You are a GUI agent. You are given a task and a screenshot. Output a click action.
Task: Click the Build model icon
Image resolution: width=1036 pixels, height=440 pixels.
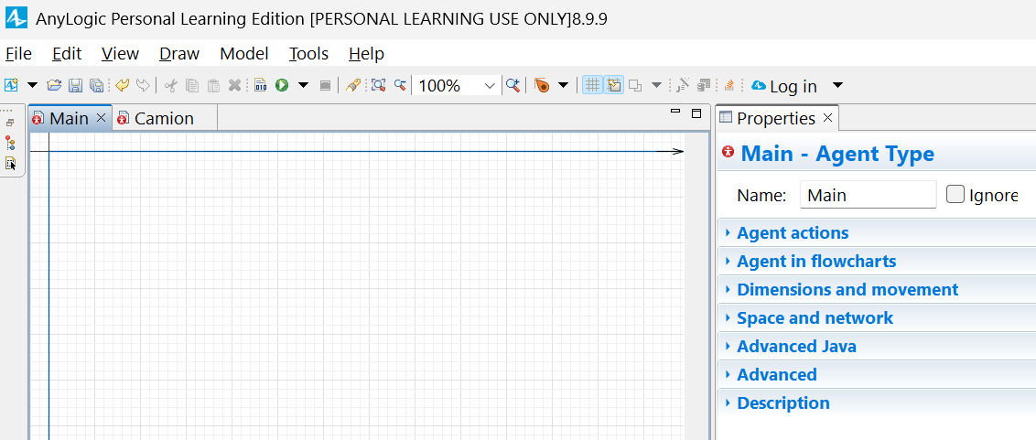[x=261, y=85]
